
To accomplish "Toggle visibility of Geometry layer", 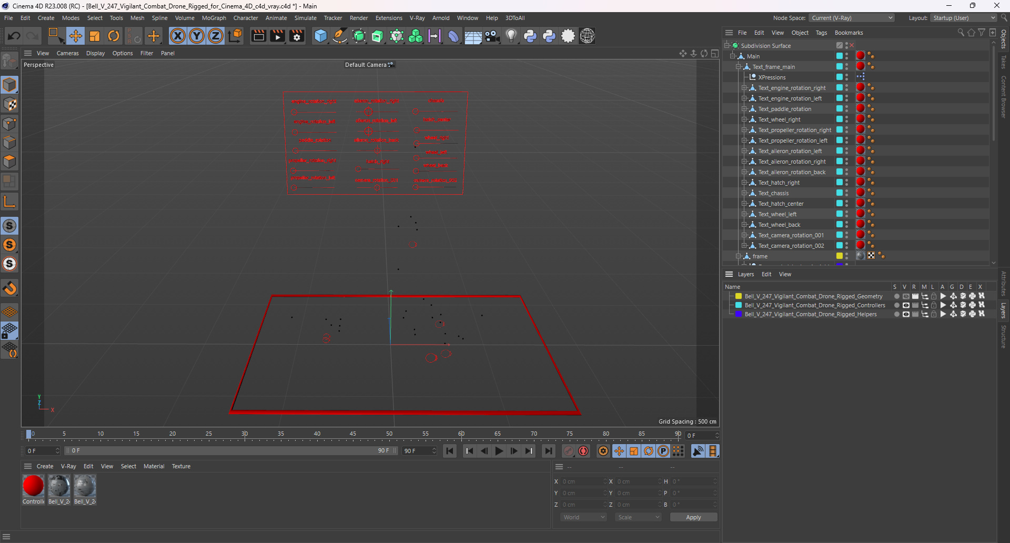I will (x=906, y=296).
